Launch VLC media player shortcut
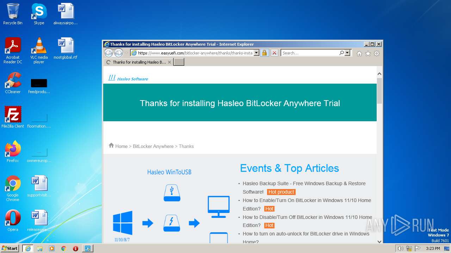The height and width of the screenshot is (253, 451). tap(39, 51)
